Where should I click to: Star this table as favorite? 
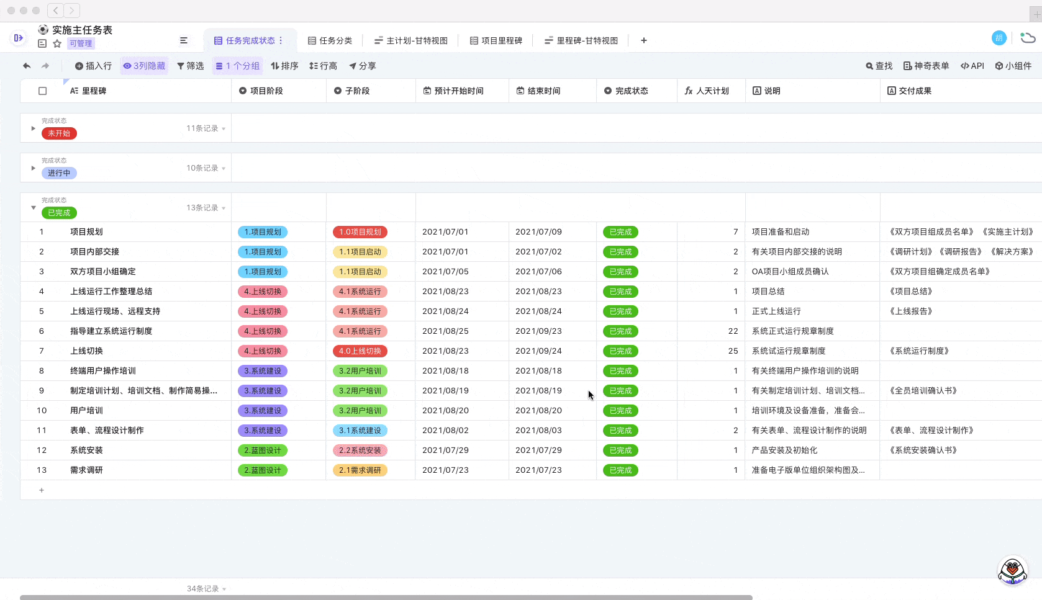[x=57, y=43]
